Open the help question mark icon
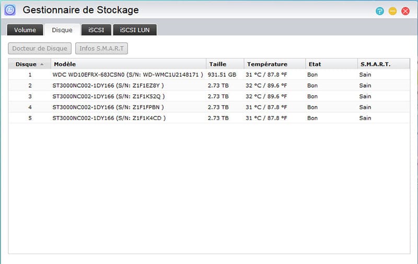418x264 pixels. (x=380, y=11)
